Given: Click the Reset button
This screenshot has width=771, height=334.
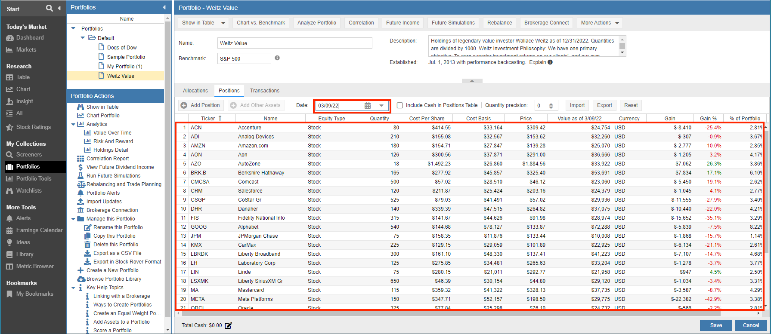Looking at the screenshot, I should (631, 105).
